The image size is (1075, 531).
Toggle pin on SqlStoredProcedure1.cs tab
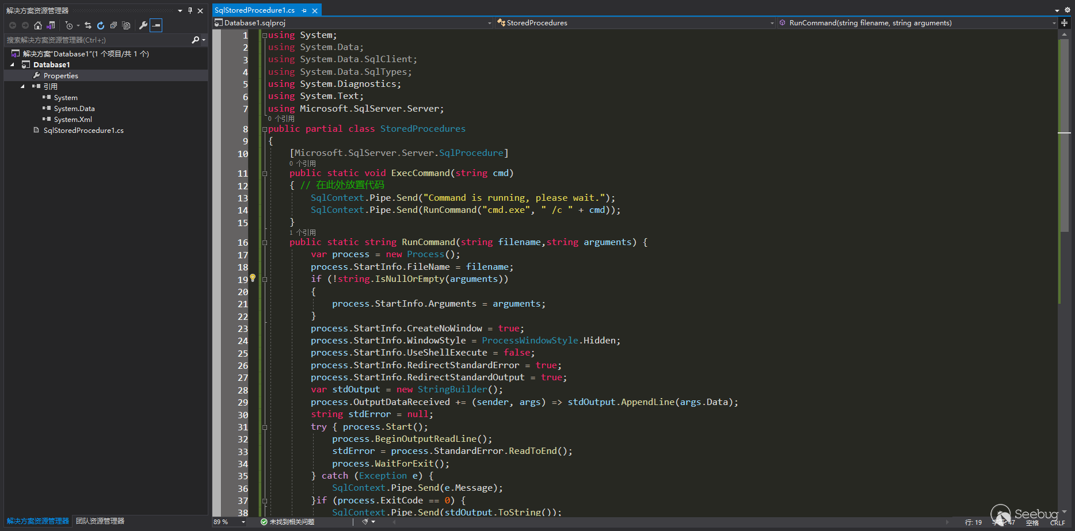pos(304,10)
